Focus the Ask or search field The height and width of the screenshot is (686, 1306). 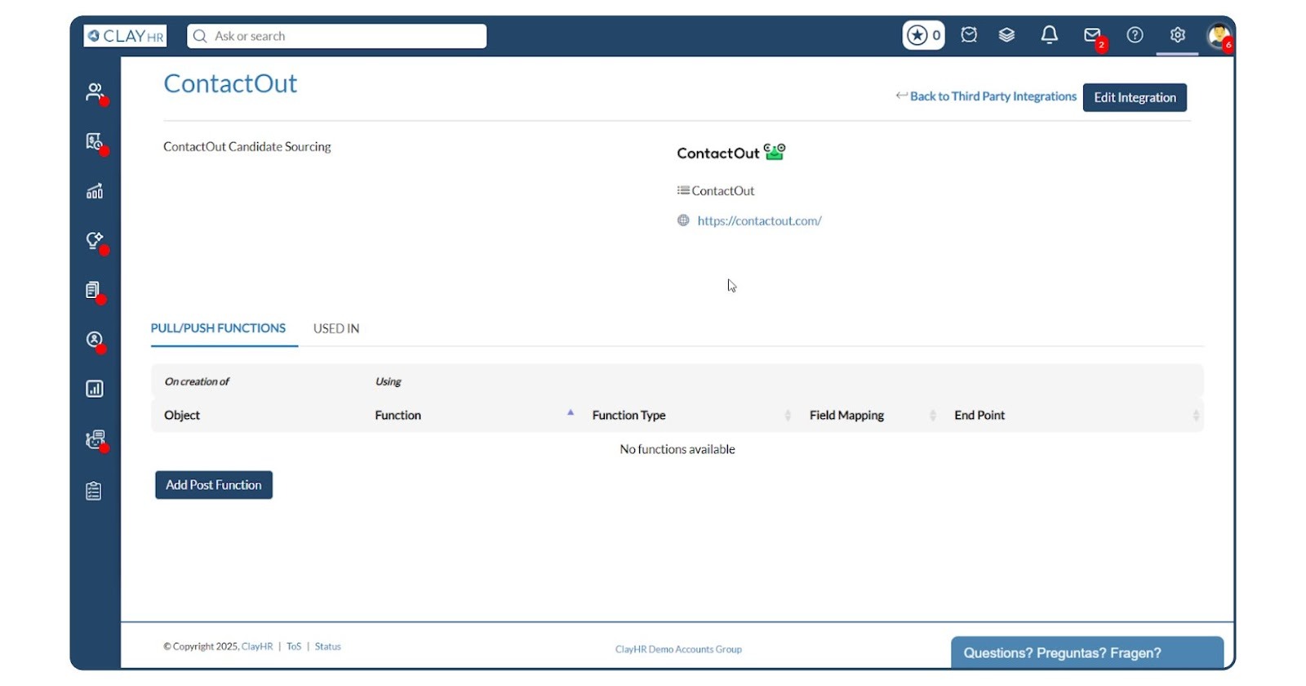pyautogui.click(x=336, y=36)
